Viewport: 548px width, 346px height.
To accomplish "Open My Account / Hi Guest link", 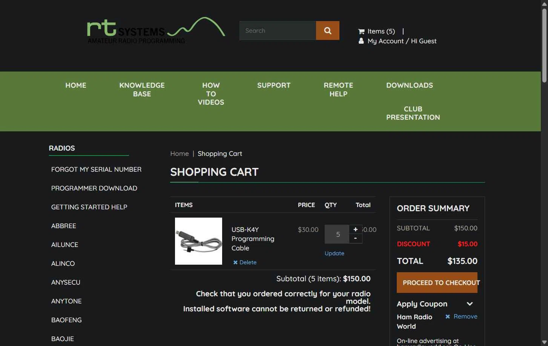I will tap(402, 41).
